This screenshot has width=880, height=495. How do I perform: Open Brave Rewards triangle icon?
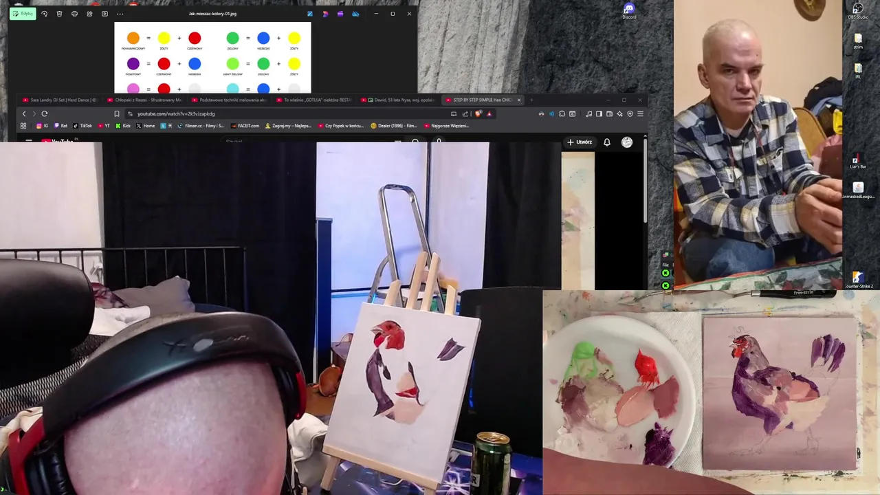click(x=489, y=114)
